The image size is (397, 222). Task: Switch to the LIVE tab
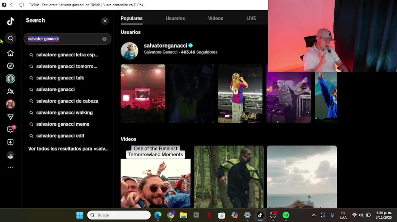pos(251,18)
